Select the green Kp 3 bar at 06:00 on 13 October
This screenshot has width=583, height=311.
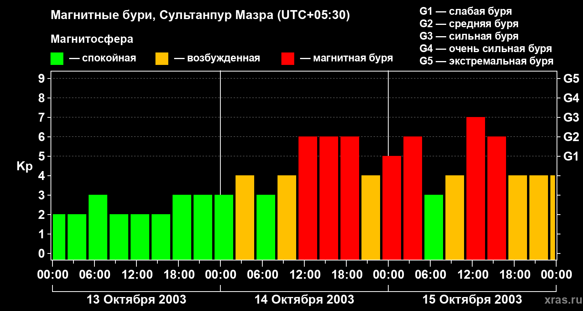[x=98, y=227]
